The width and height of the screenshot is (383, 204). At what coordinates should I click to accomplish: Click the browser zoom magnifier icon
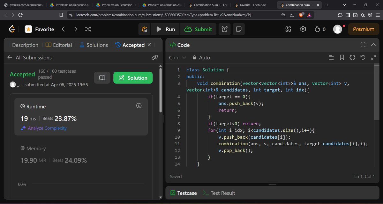(x=283, y=15)
